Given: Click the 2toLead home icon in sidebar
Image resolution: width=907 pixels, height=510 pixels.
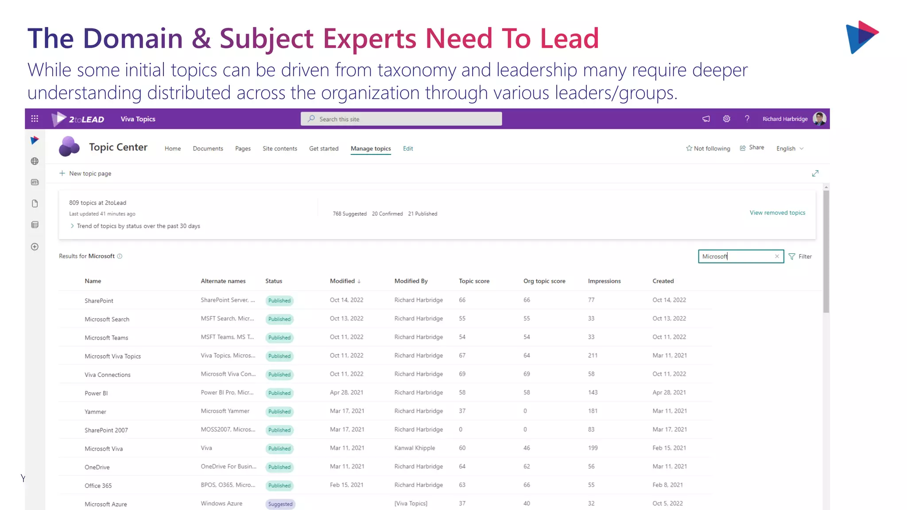Looking at the screenshot, I should (35, 140).
